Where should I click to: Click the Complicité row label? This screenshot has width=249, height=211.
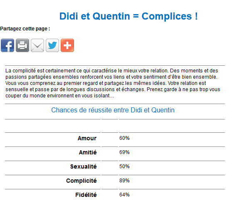tap(81, 181)
